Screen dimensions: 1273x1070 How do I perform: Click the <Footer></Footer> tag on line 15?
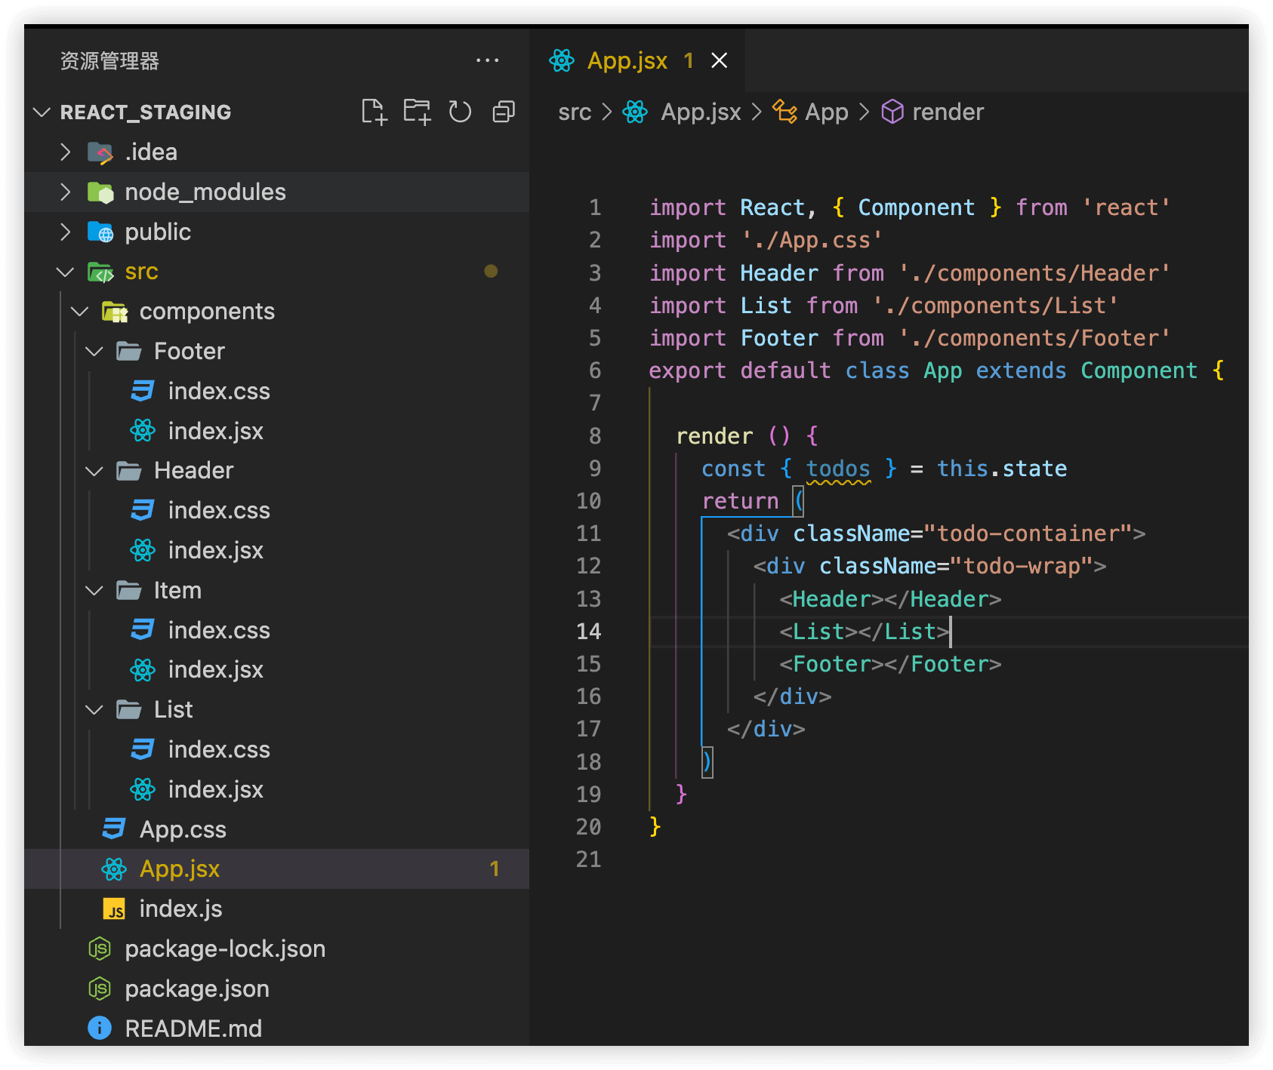tap(891, 664)
